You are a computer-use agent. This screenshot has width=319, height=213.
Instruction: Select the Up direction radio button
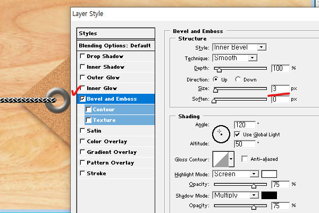pos(216,79)
